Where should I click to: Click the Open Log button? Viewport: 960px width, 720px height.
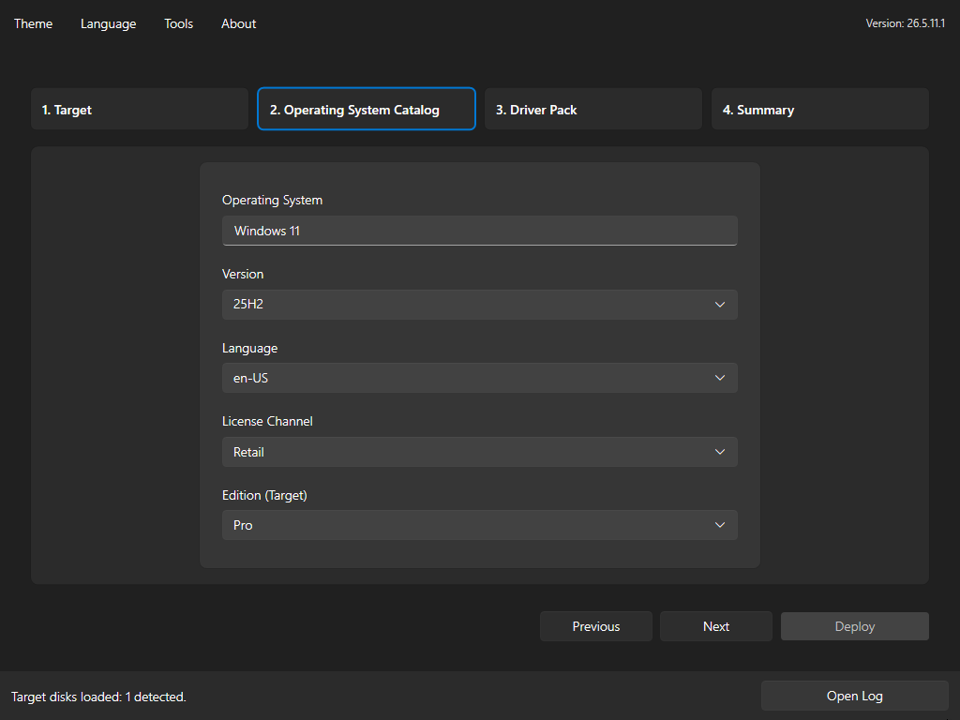[x=855, y=697]
